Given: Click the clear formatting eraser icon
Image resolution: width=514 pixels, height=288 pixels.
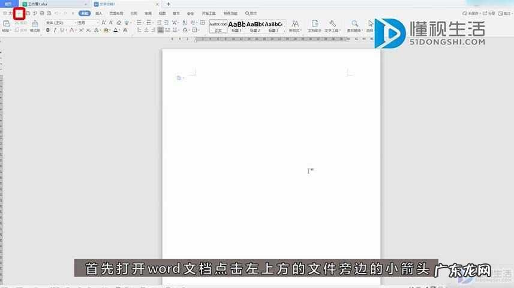Looking at the screenshot, I should (x=119, y=23).
